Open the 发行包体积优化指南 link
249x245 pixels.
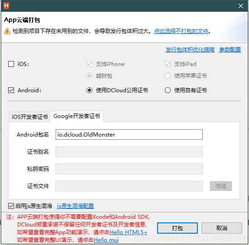(x=190, y=50)
